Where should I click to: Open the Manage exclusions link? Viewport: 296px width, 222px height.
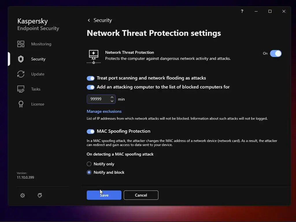[104, 111]
